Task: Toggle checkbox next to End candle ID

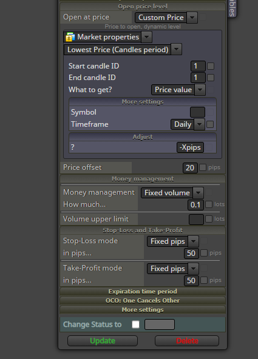Action: (211, 78)
